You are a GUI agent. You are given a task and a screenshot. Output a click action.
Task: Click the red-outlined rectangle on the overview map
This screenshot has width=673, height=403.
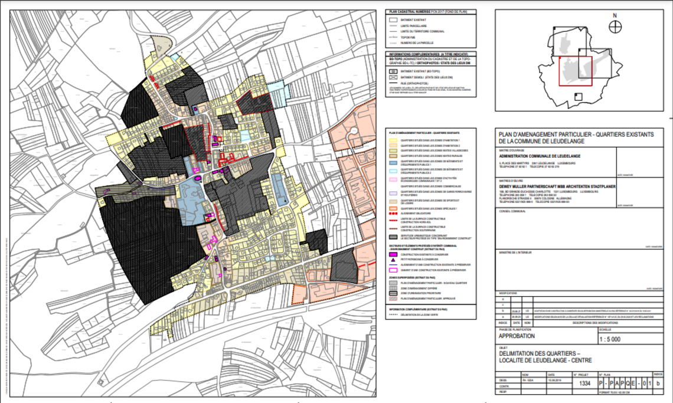click(x=575, y=71)
